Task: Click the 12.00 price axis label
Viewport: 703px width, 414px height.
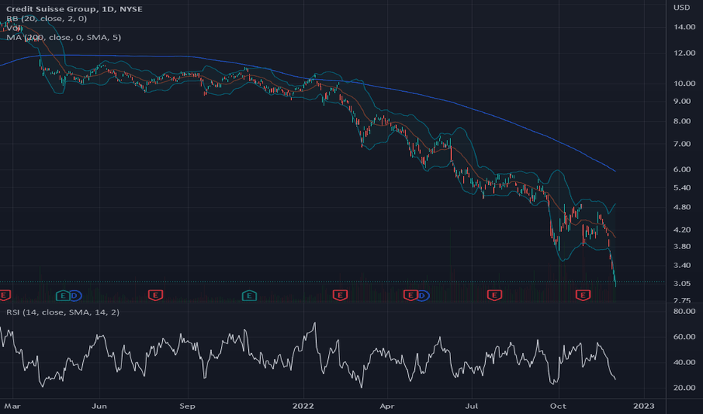Action: [x=684, y=53]
